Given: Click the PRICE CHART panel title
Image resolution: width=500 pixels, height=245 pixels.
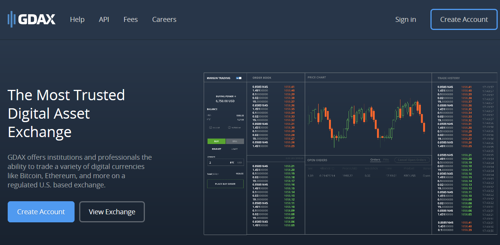Looking at the screenshot, I should point(317,78).
